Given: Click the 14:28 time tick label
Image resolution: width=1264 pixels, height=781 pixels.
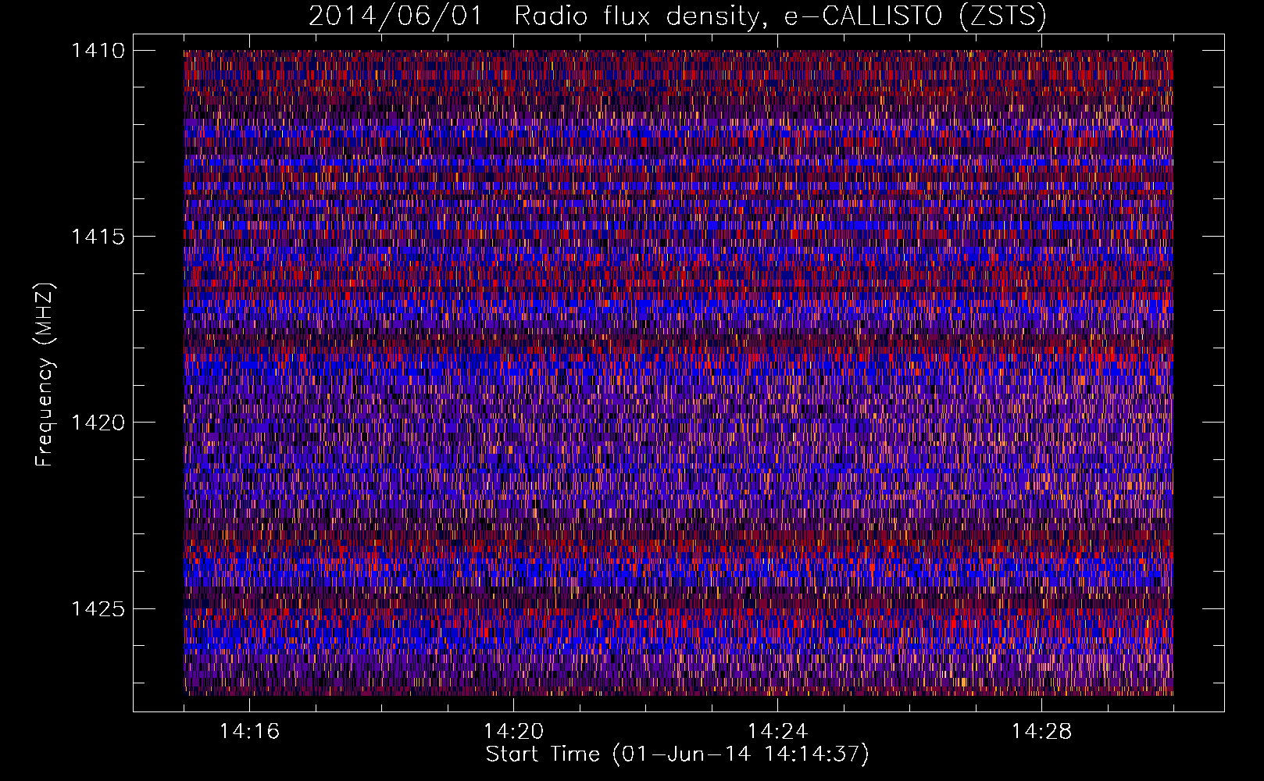Looking at the screenshot, I should tap(1041, 731).
